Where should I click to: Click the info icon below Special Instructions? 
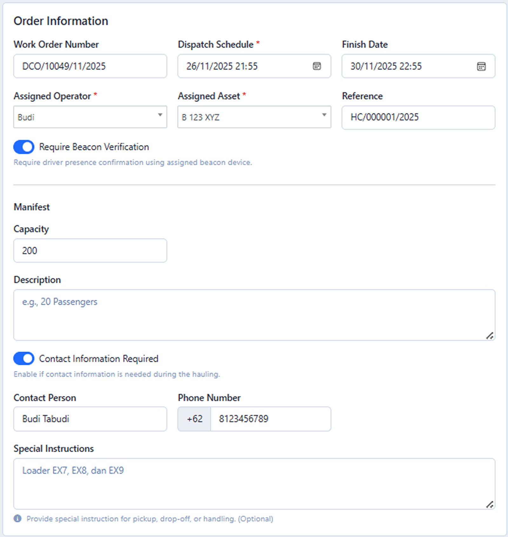pos(18,519)
